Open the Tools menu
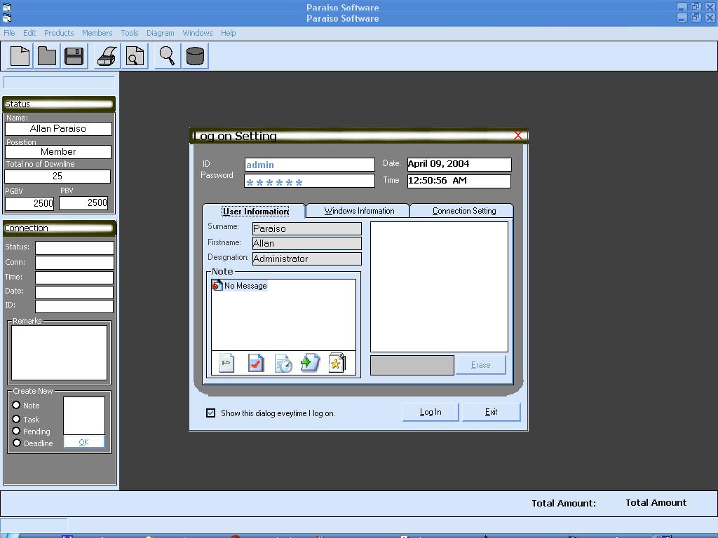 (x=130, y=33)
